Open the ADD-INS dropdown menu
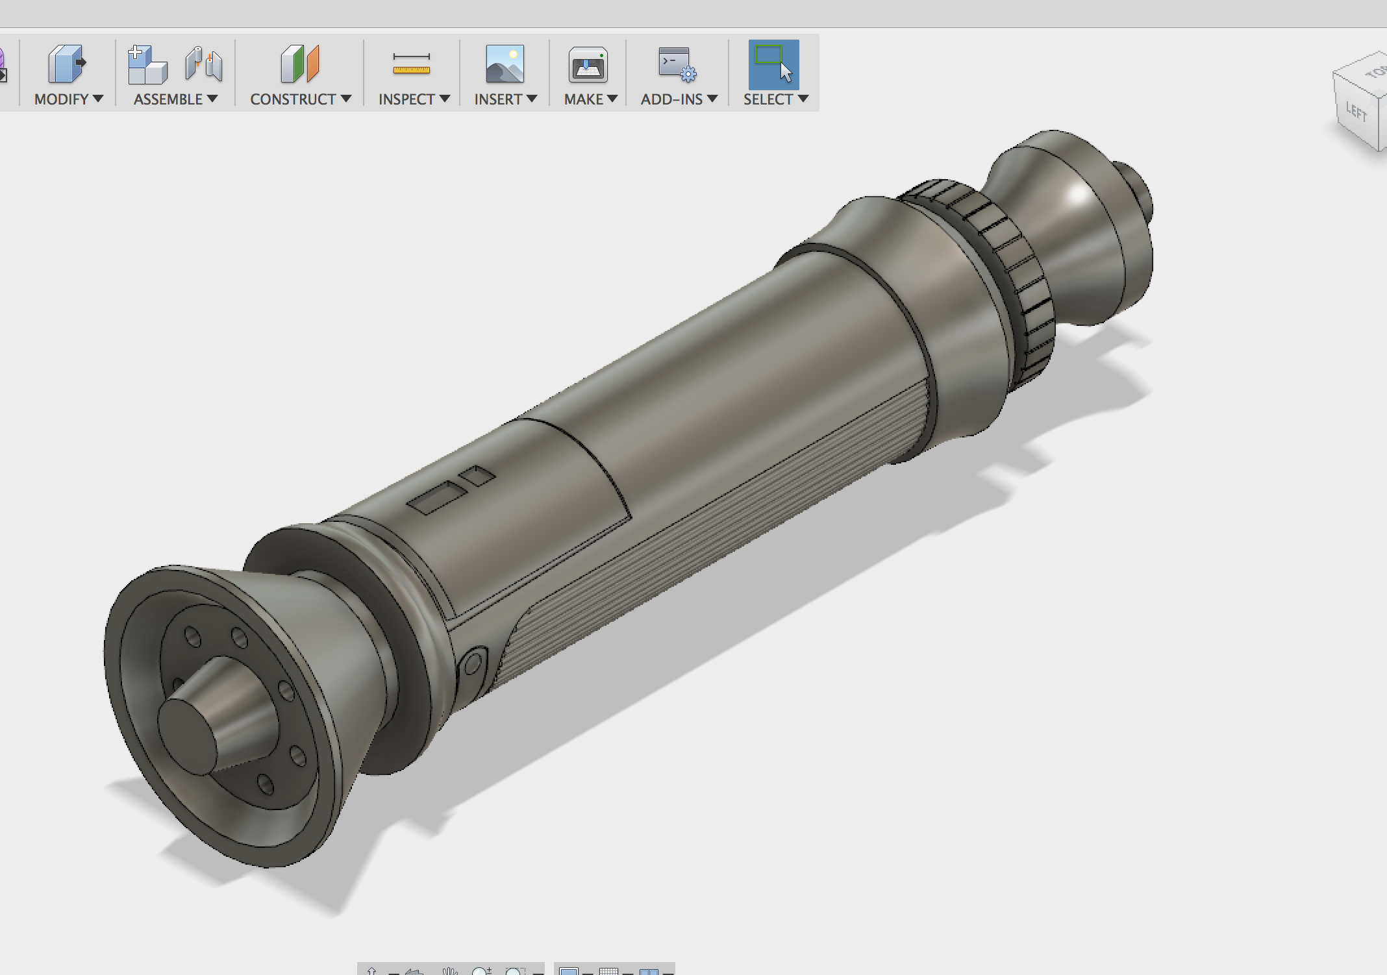 point(679,99)
